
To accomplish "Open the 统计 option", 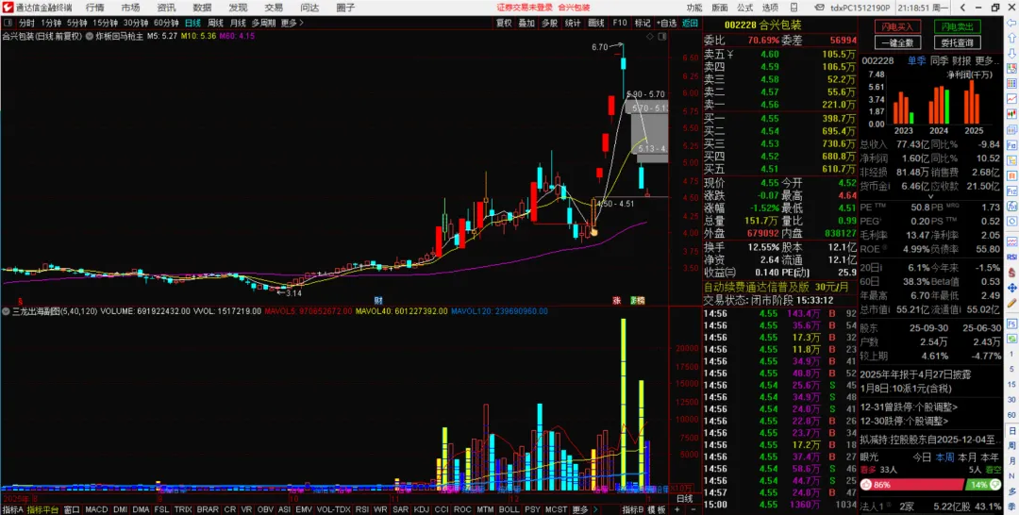I will coord(573,23).
